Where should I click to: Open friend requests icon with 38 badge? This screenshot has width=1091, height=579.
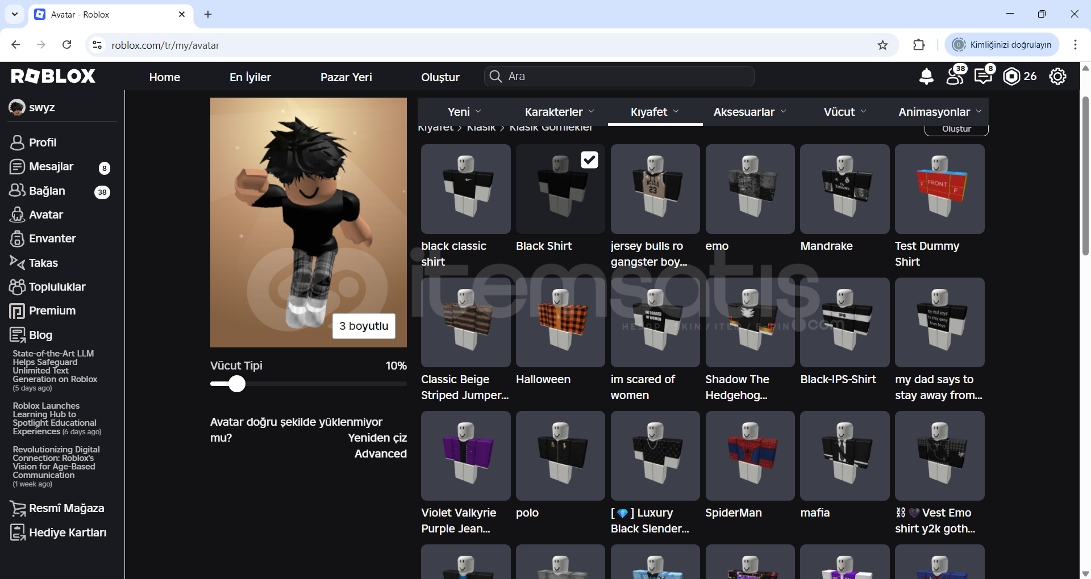point(956,76)
